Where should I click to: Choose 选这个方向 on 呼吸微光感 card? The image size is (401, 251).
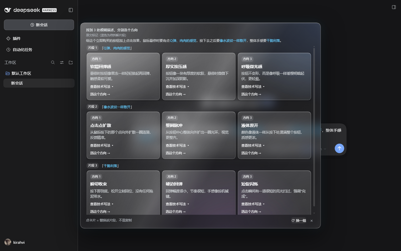(251, 94)
